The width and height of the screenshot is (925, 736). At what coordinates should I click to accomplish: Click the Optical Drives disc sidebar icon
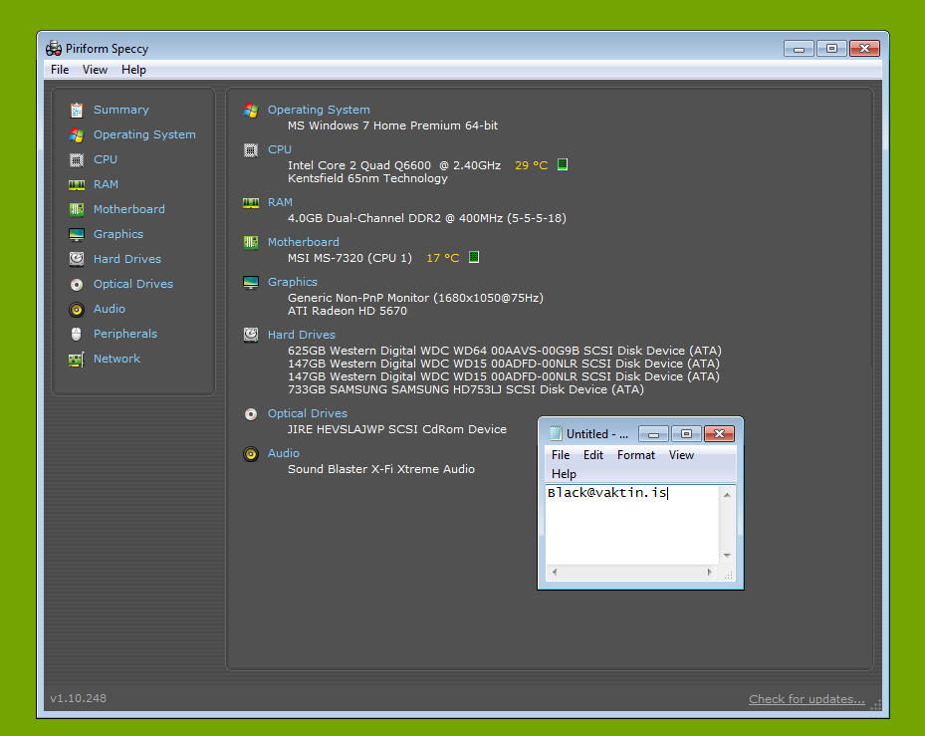pyautogui.click(x=77, y=284)
